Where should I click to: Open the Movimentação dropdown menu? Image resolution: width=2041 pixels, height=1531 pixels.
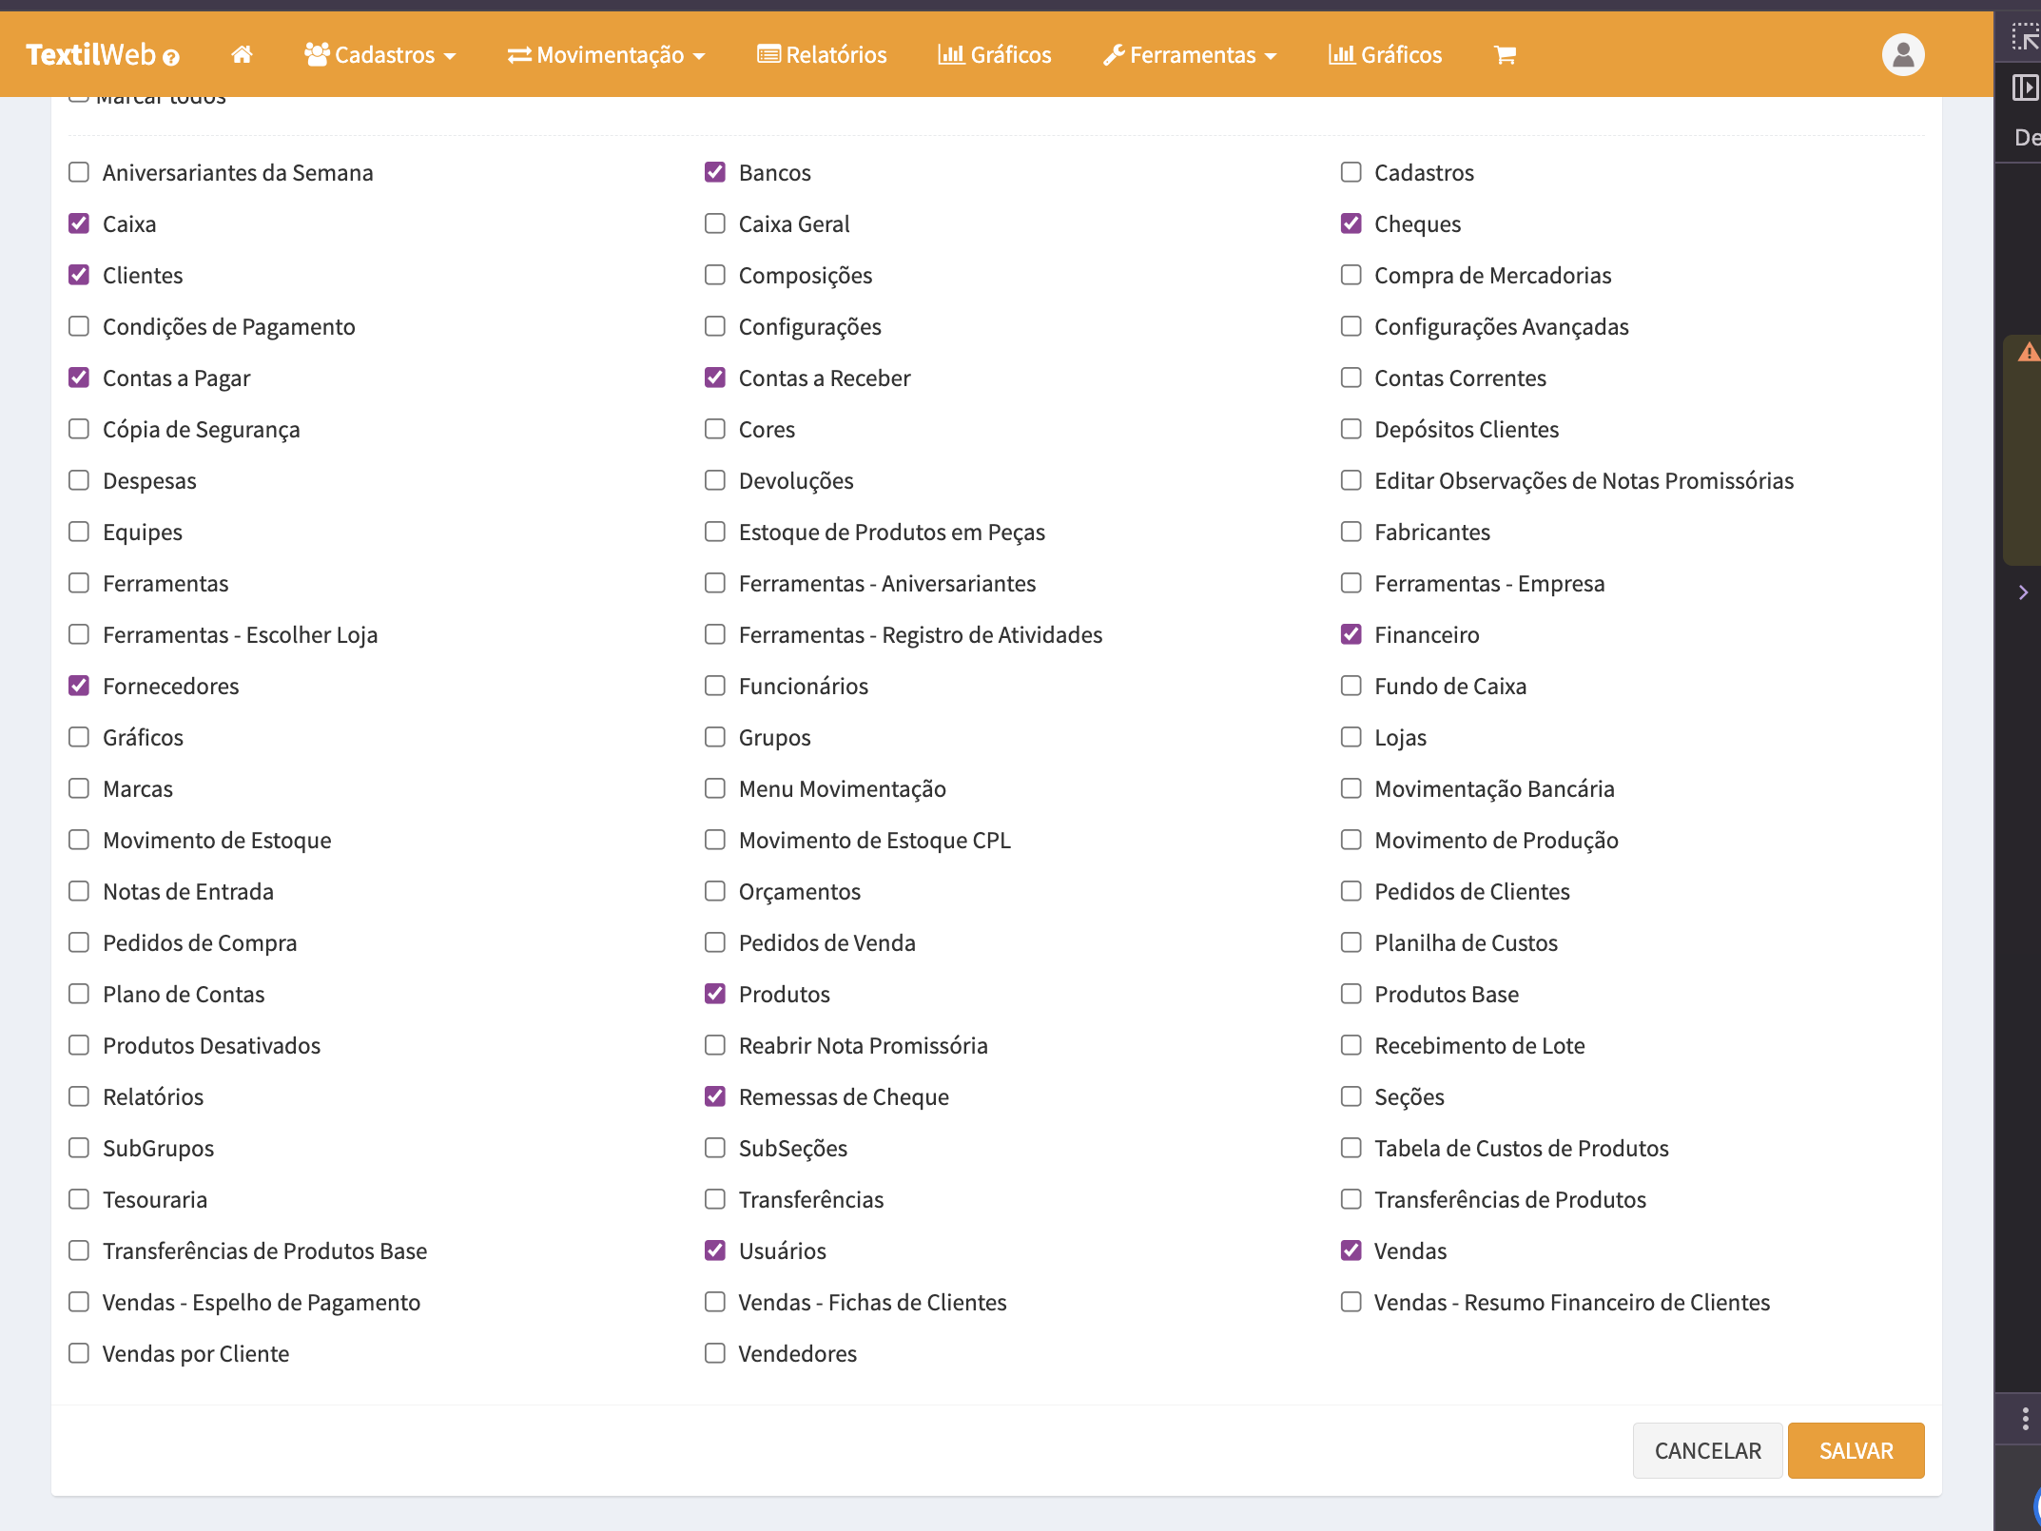tap(606, 54)
